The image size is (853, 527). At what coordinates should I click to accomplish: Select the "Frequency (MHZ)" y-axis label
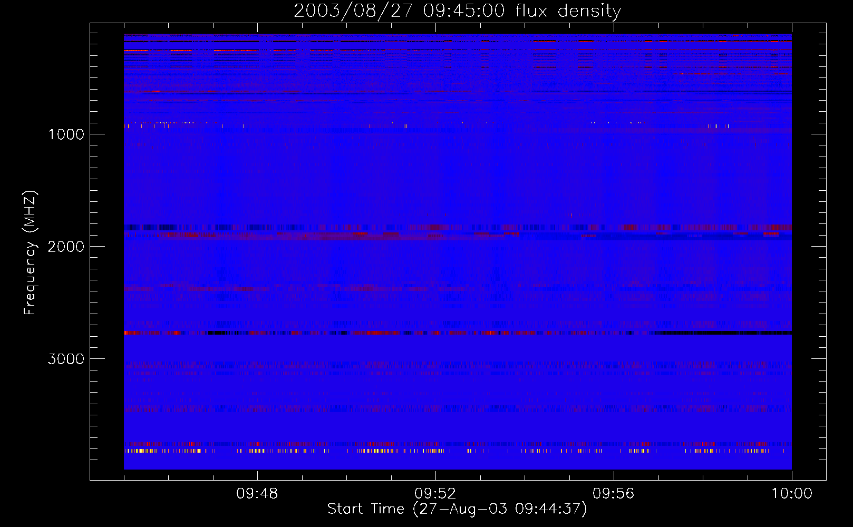pos(30,253)
